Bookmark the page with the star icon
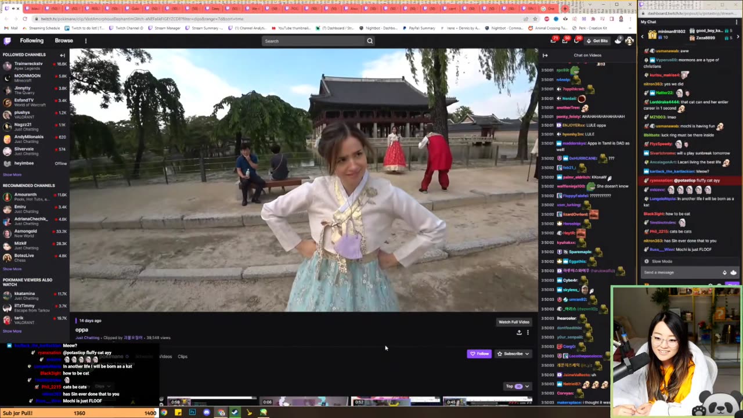743x418 pixels. [x=535, y=19]
